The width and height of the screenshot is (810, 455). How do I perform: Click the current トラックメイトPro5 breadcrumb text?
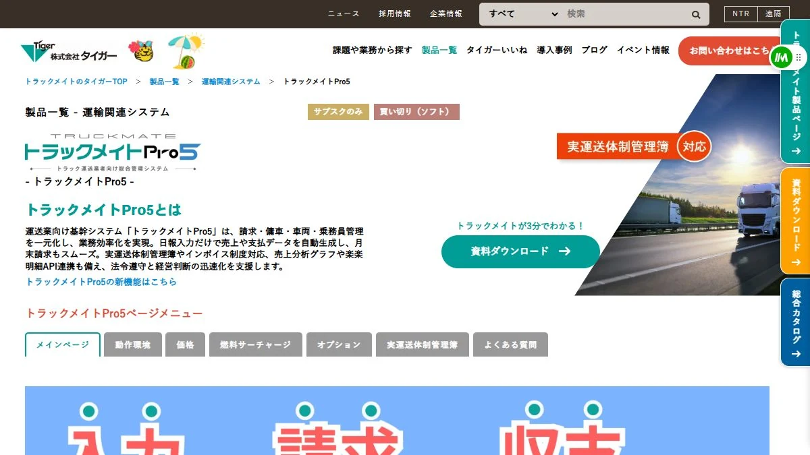(x=317, y=82)
